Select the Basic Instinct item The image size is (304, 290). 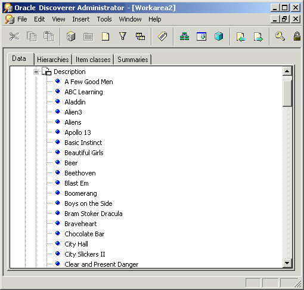pyautogui.click(x=83, y=143)
